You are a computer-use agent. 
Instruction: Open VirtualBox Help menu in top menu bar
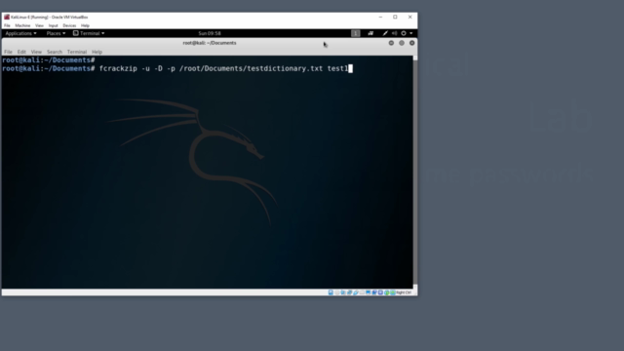85,25
